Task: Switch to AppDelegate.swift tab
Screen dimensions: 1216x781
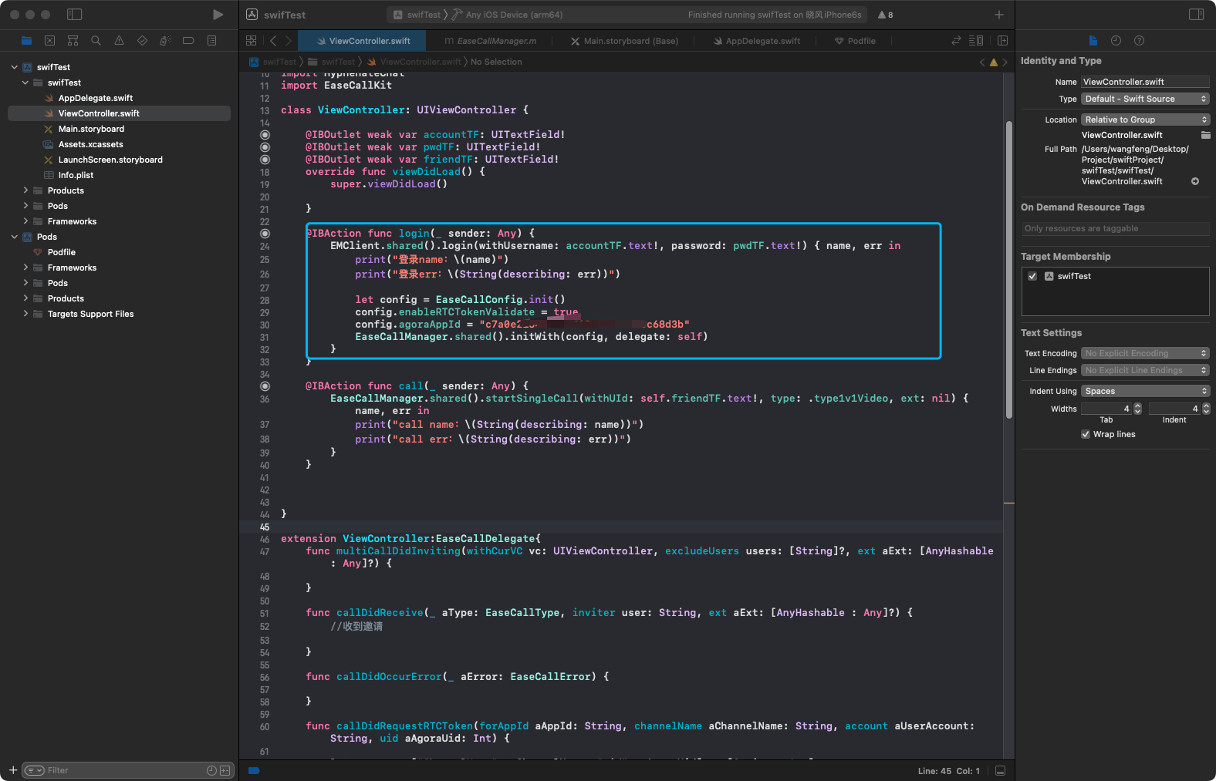Action: (757, 41)
